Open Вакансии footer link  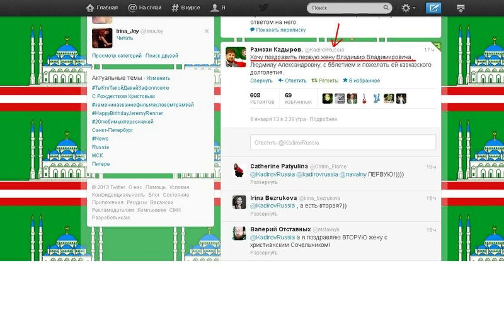click(x=162, y=202)
